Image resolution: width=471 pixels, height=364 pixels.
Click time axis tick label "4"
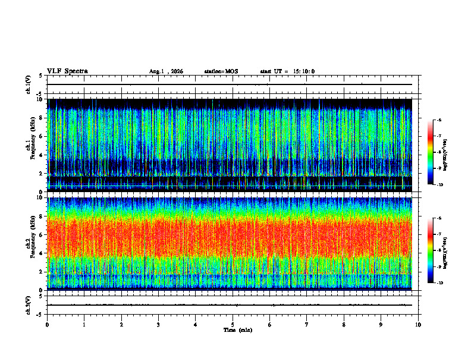(196, 325)
